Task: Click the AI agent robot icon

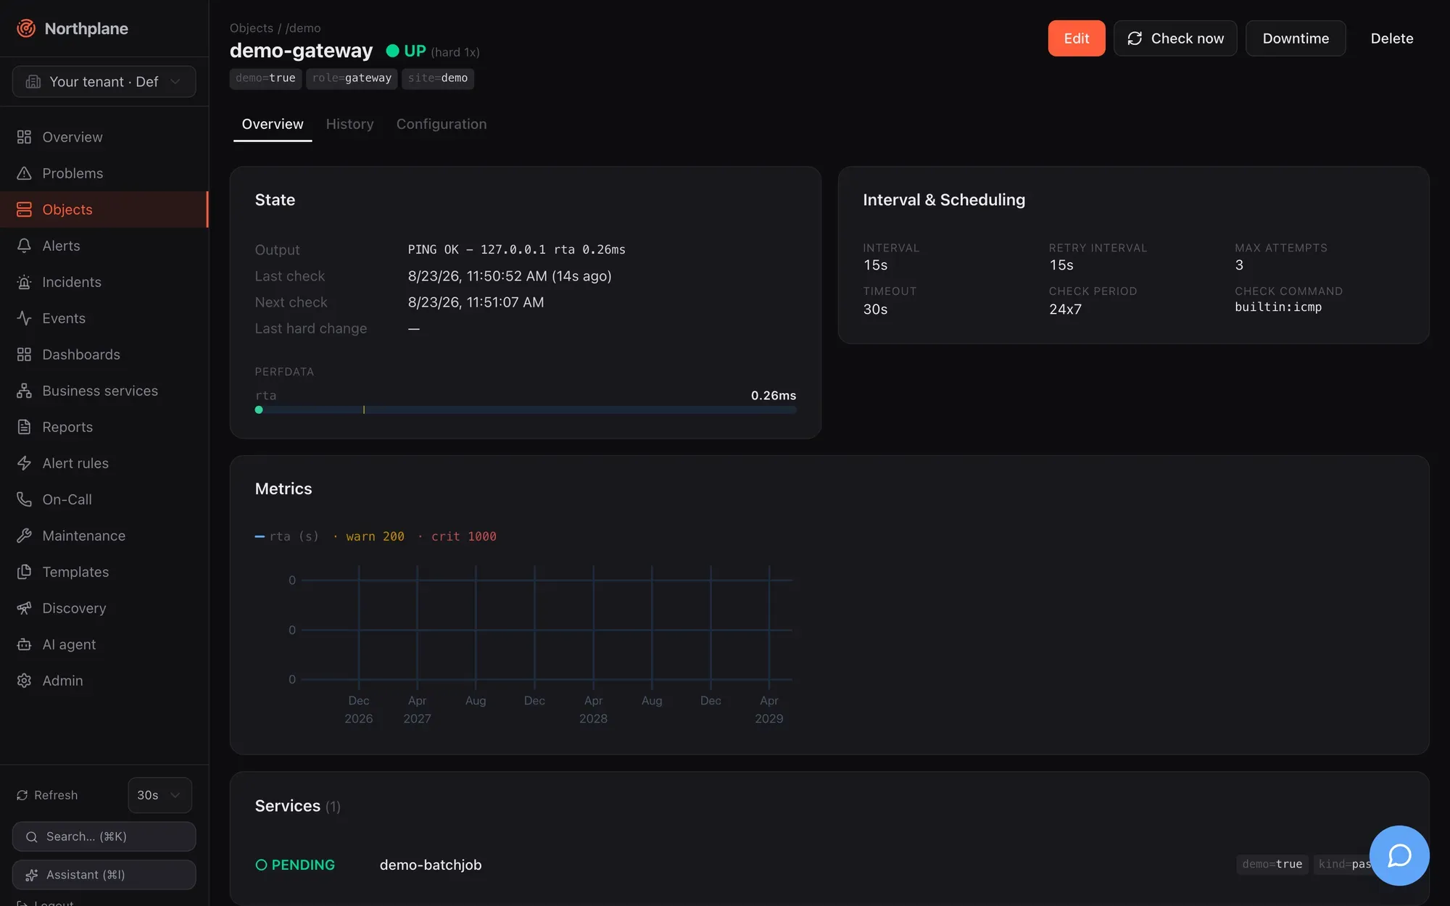Action: (x=24, y=644)
